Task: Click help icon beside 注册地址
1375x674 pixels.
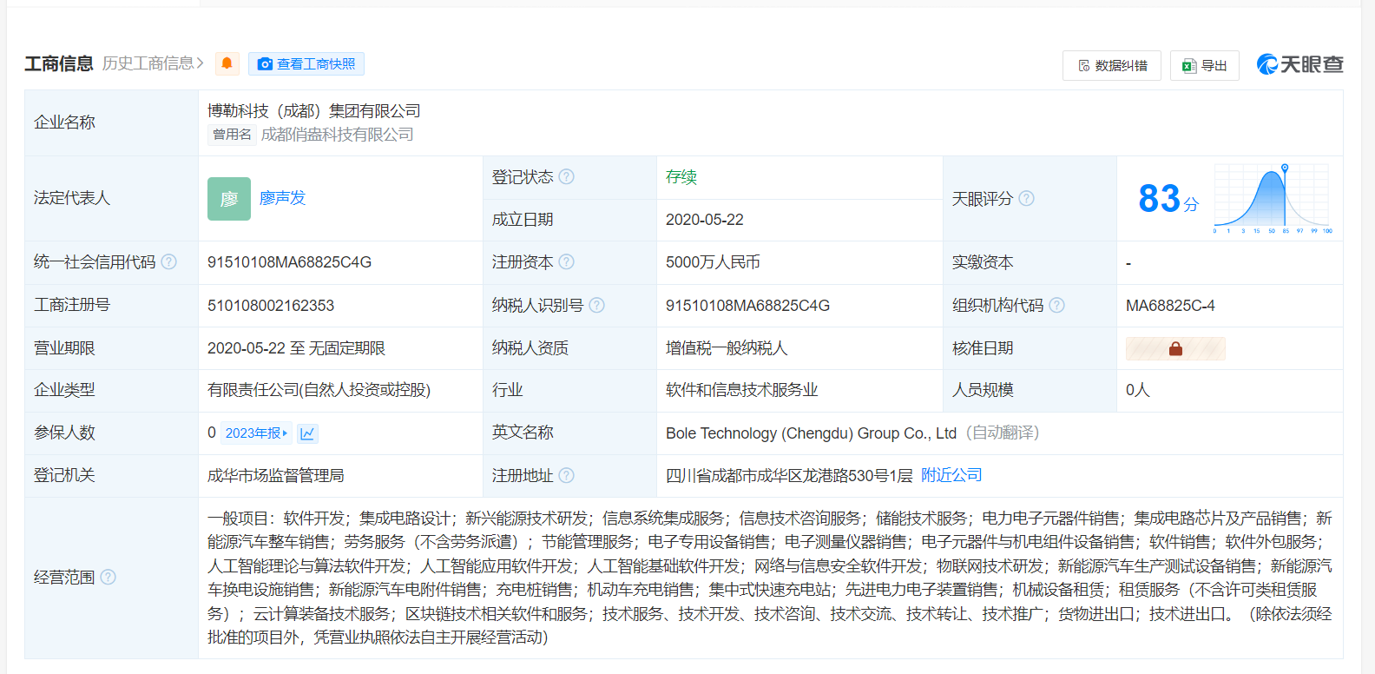Action: coord(567,475)
